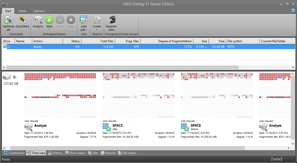Viewport: 297px width, 163px height.
Task: Click the 7.27% fragmentation cell
Action: pos(188,47)
